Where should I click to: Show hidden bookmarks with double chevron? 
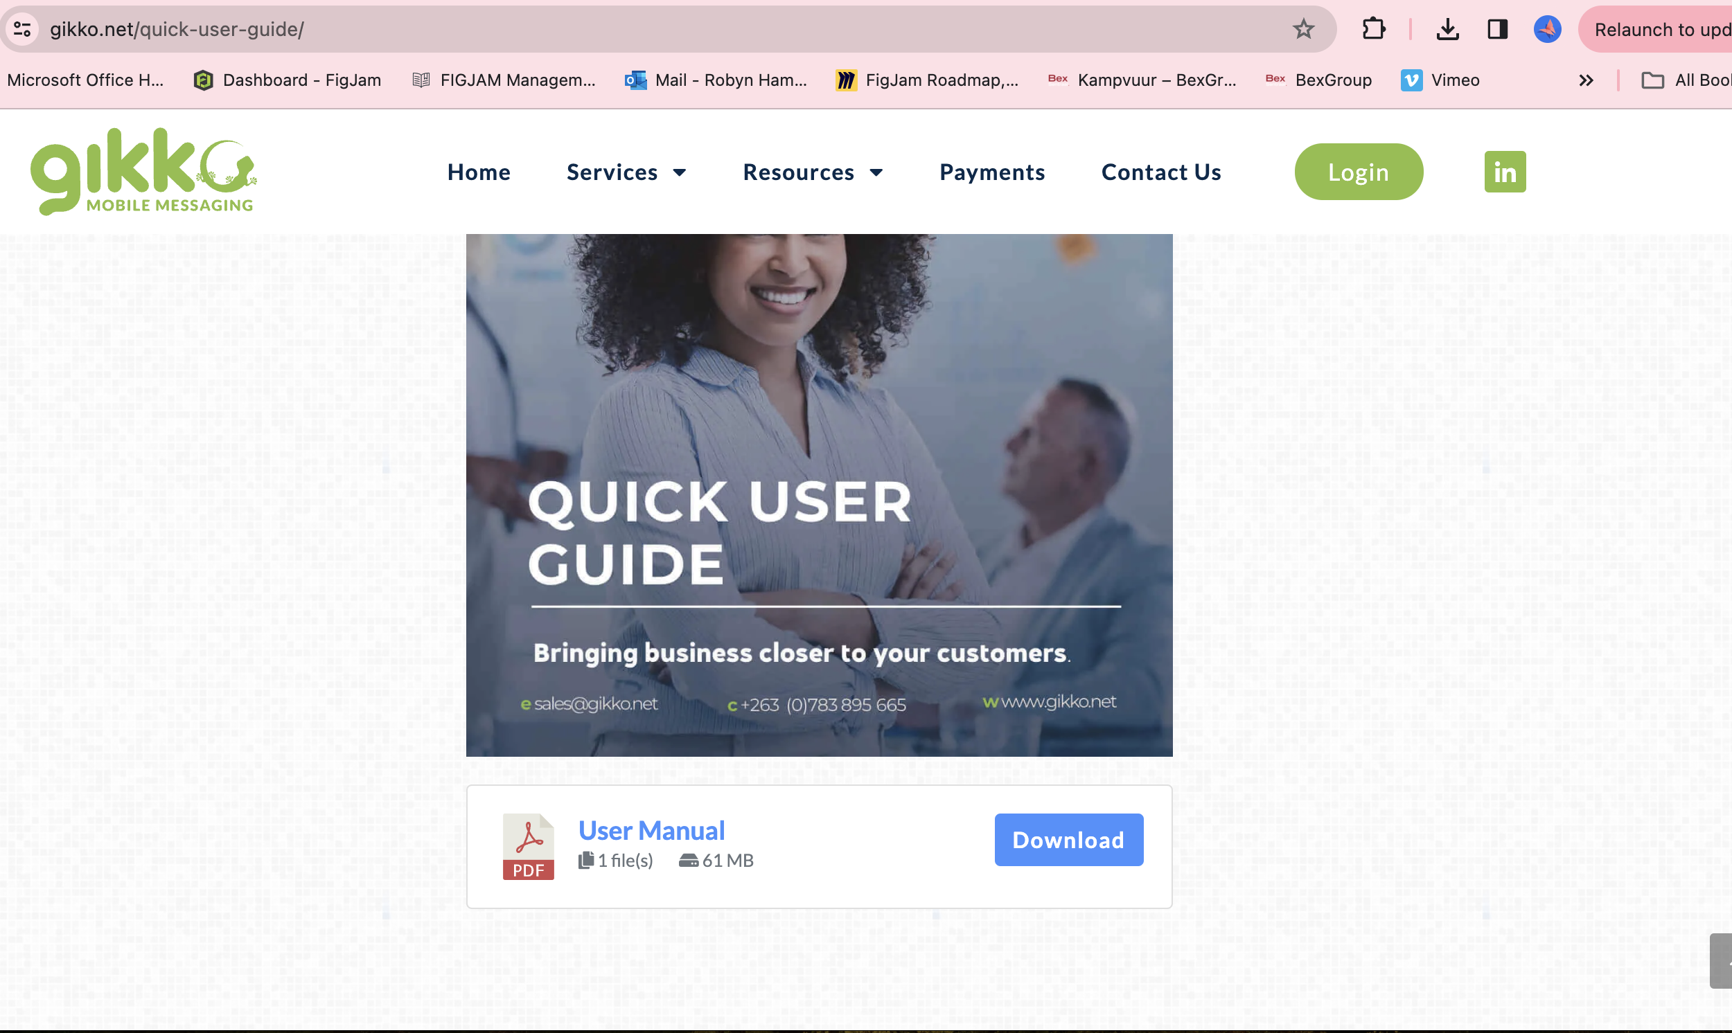1586,80
